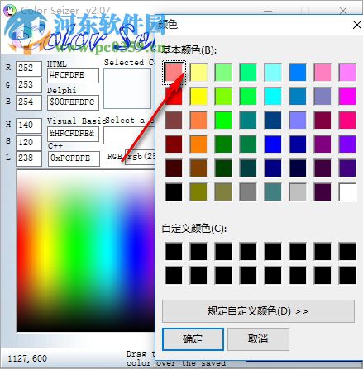363x369 pixels.
Task: Click the B value field showing 254
Action: point(29,102)
